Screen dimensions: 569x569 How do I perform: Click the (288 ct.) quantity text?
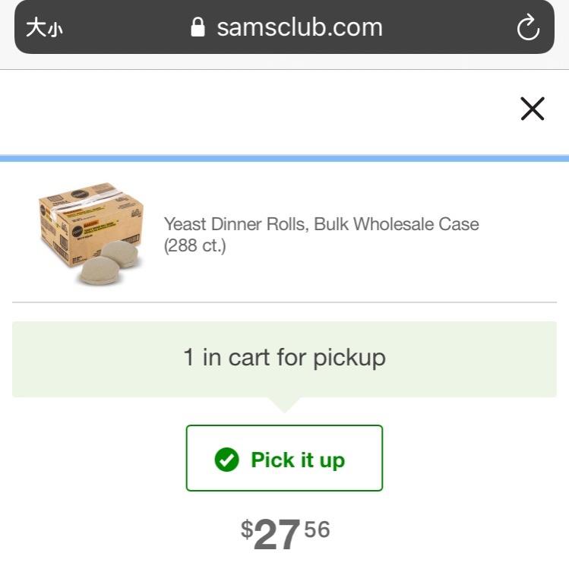195,246
